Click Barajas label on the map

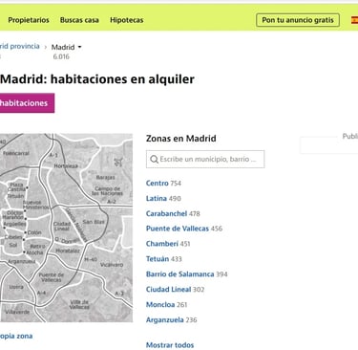point(105,177)
